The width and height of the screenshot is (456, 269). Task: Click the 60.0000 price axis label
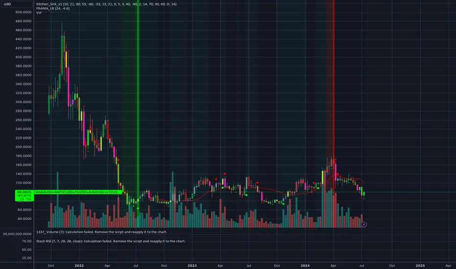pos(24,210)
